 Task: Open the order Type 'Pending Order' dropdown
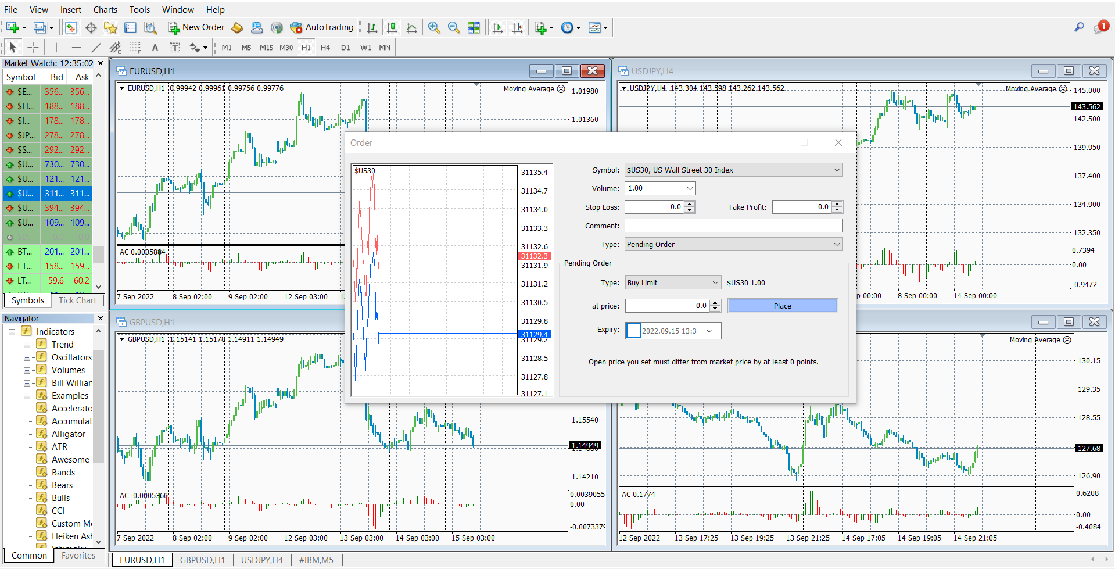[x=733, y=245]
